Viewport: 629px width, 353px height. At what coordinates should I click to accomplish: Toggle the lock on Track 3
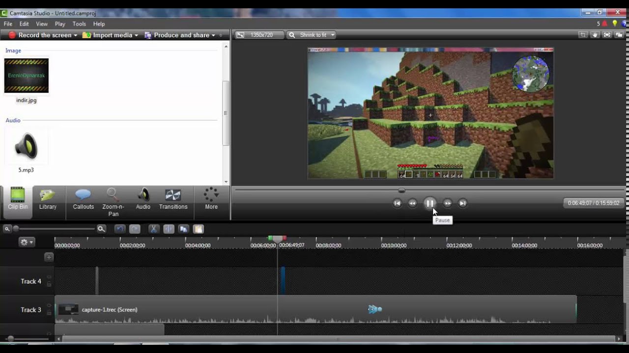49,313
